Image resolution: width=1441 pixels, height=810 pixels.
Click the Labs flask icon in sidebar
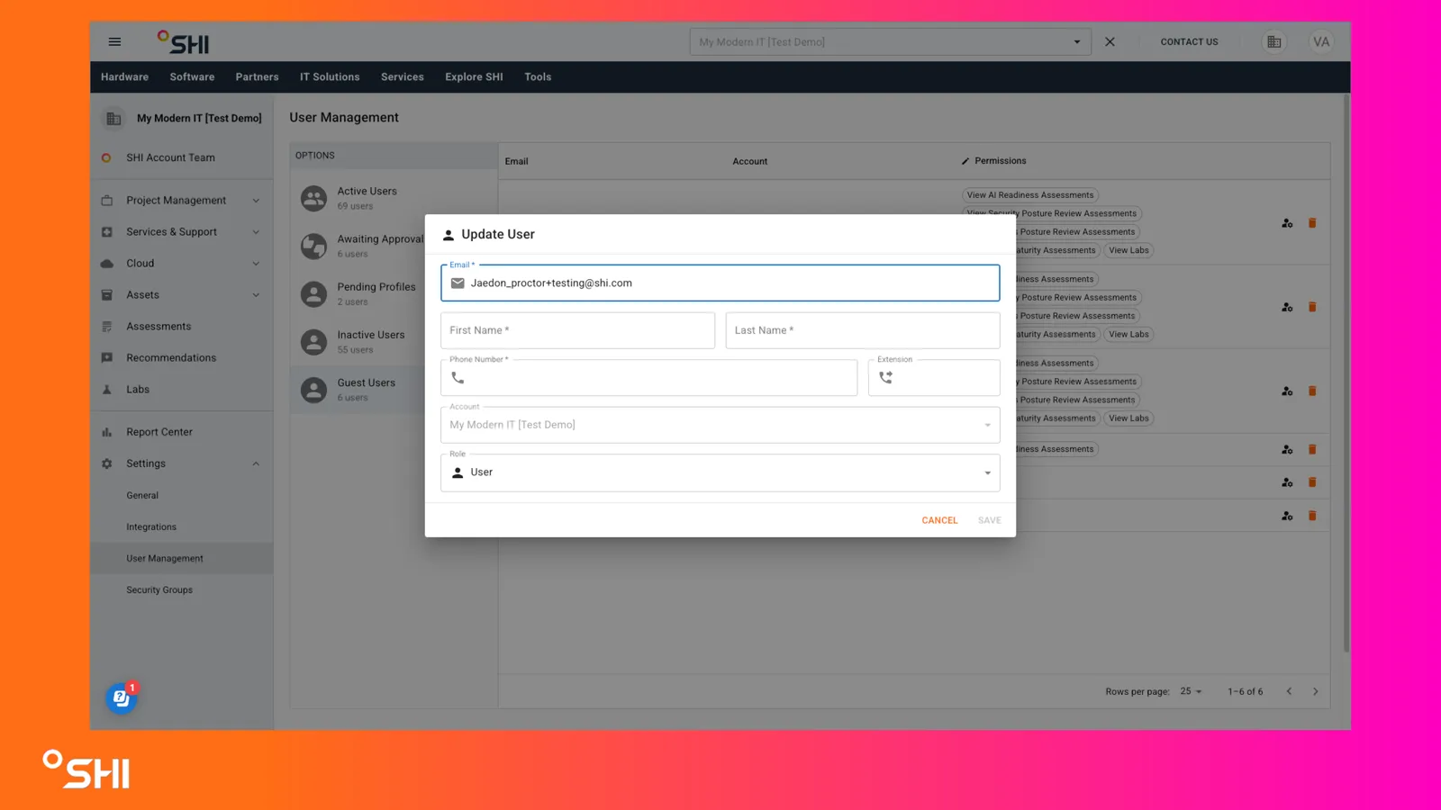tap(107, 390)
